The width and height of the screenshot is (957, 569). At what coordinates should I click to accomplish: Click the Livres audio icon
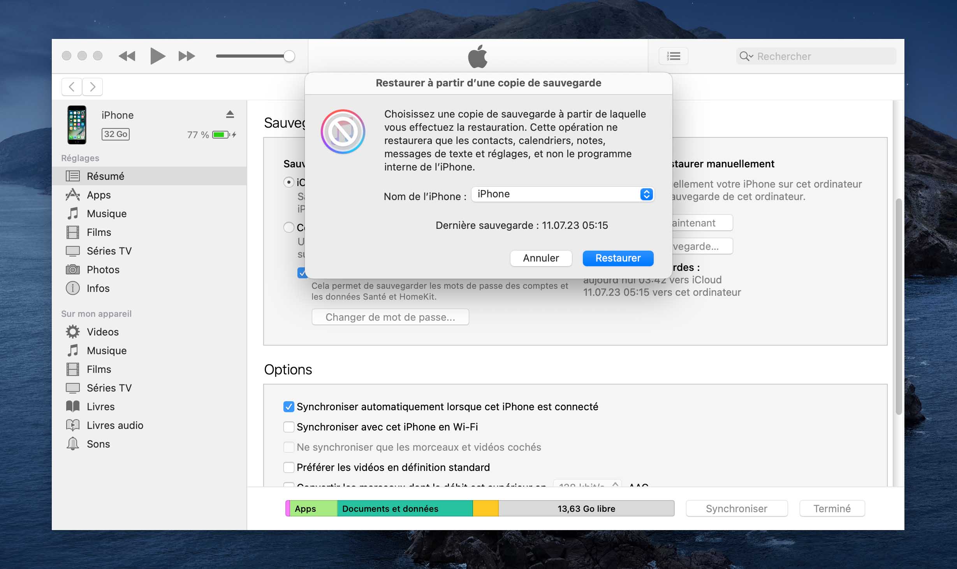pyautogui.click(x=73, y=425)
